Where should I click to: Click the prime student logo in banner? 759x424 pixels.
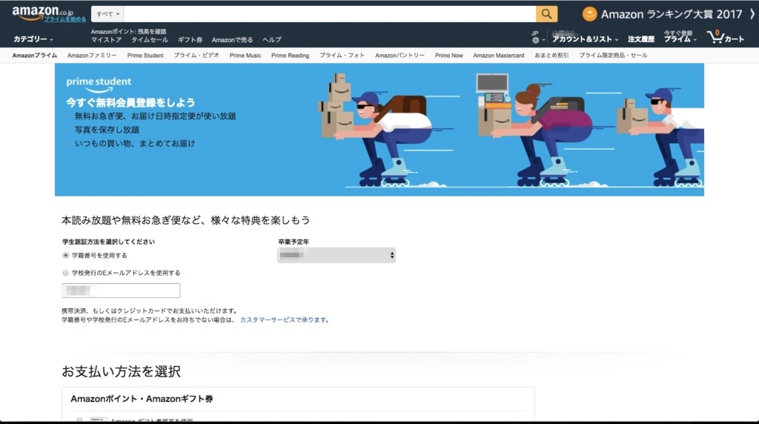pos(99,85)
